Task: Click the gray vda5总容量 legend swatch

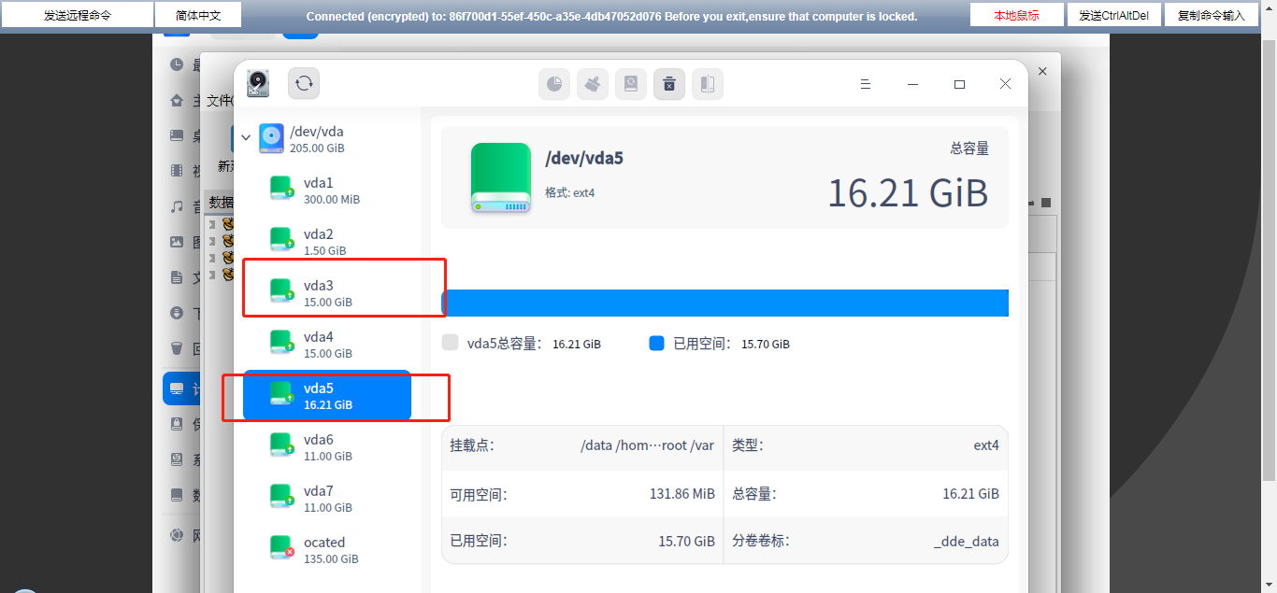Action: pyautogui.click(x=450, y=343)
